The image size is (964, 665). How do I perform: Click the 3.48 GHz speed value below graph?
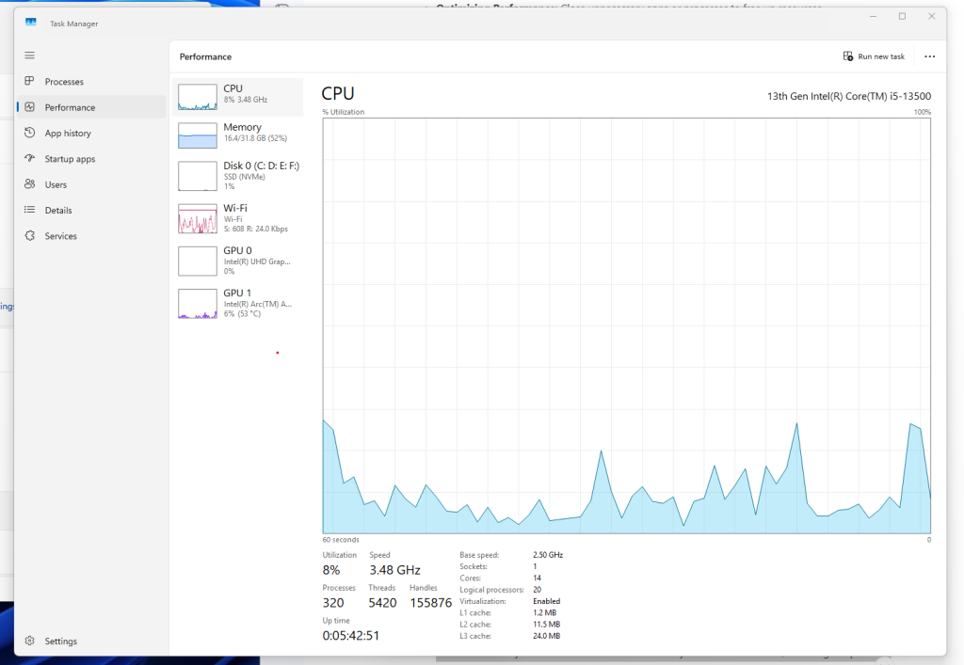click(394, 570)
